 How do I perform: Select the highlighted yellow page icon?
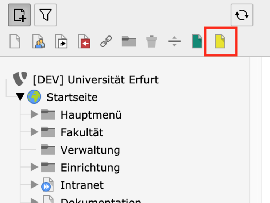[220, 41]
